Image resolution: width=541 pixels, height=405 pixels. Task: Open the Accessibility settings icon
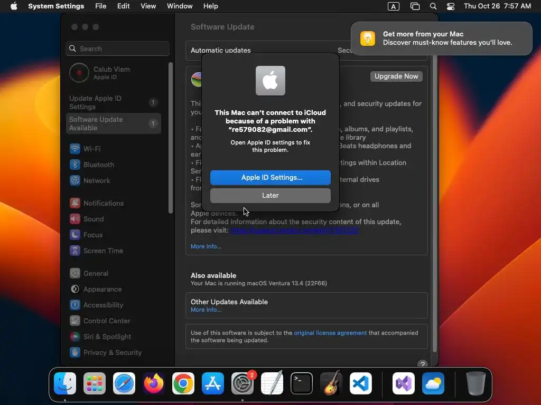tap(75, 305)
